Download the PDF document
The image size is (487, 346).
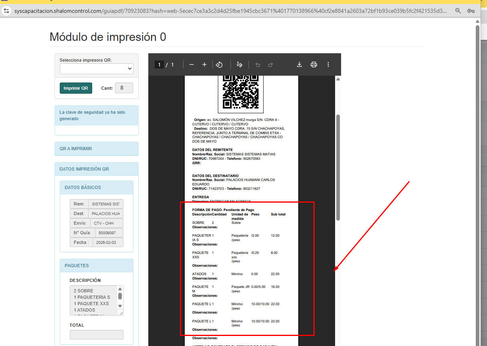(x=299, y=64)
